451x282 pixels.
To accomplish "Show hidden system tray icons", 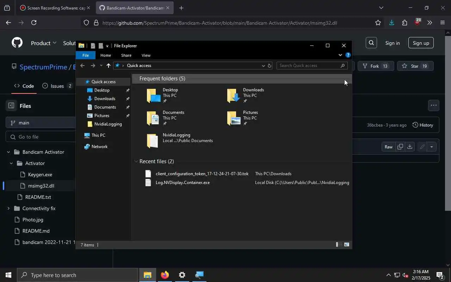I will 388,275.
